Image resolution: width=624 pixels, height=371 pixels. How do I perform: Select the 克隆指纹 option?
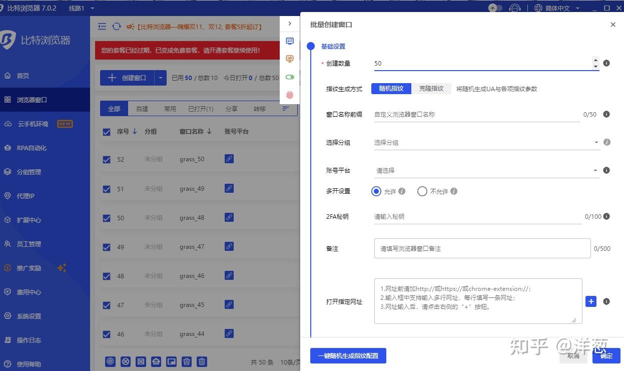tap(431, 89)
